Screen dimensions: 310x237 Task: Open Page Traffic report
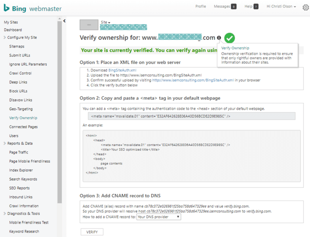point(19,152)
